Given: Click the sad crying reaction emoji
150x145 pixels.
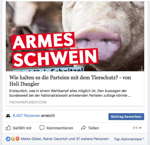Looking at the screenshot, I should pyautogui.click(x=13, y=139).
